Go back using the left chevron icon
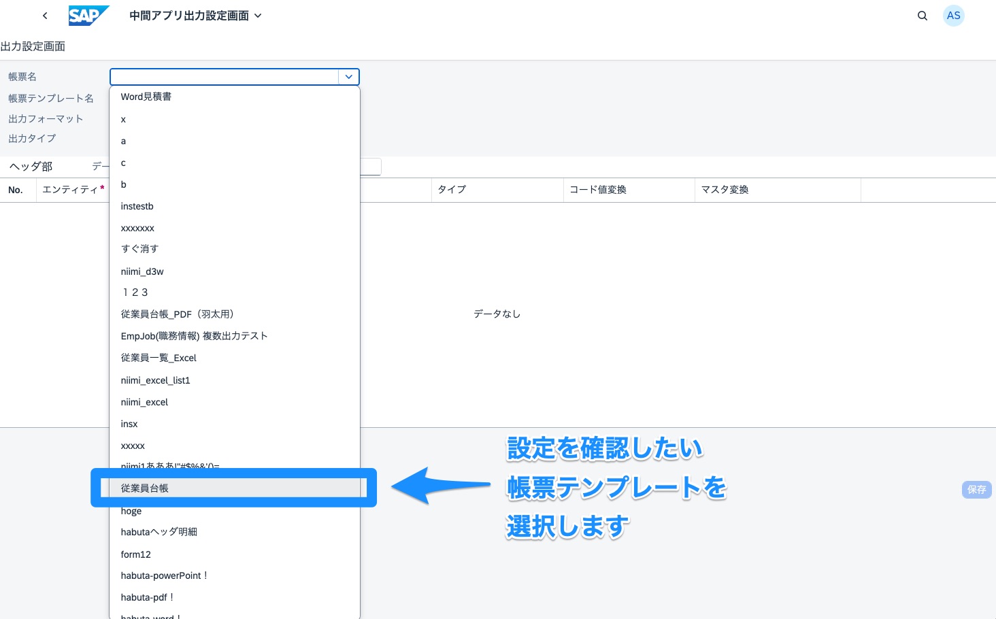 point(45,16)
